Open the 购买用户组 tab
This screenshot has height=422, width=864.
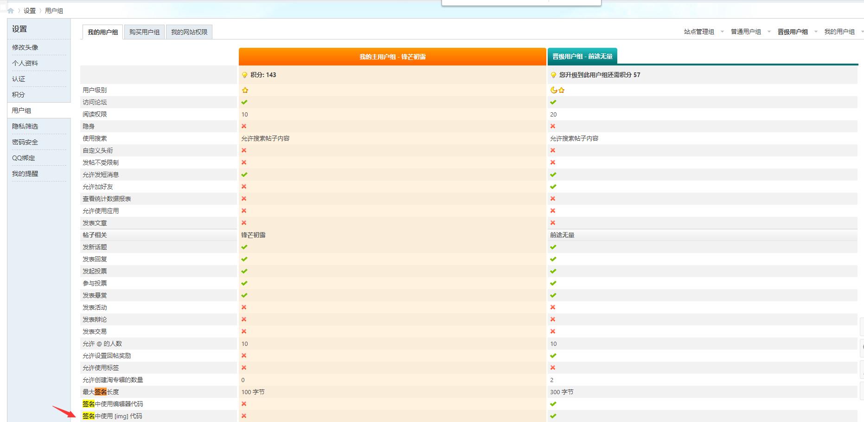pyautogui.click(x=144, y=32)
